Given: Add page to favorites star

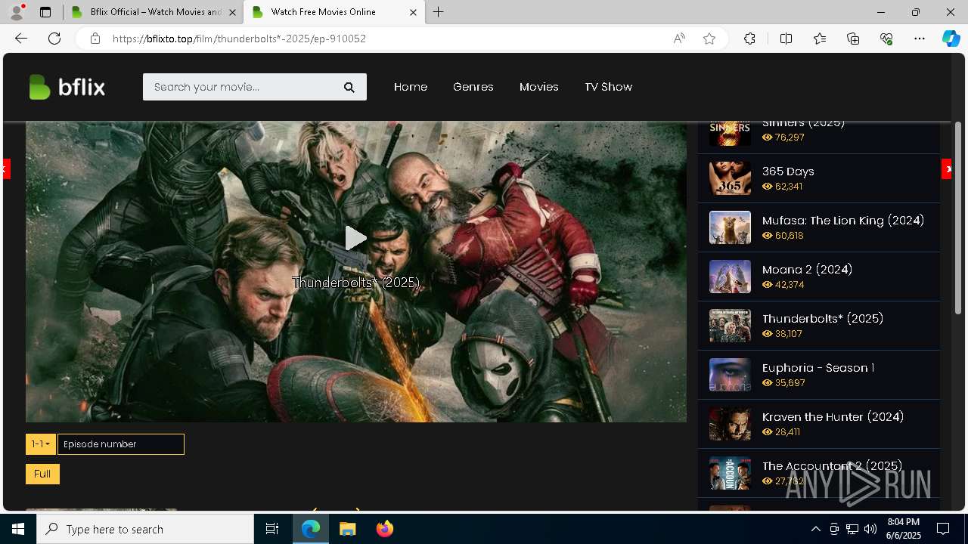Looking at the screenshot, I should 709,39.
